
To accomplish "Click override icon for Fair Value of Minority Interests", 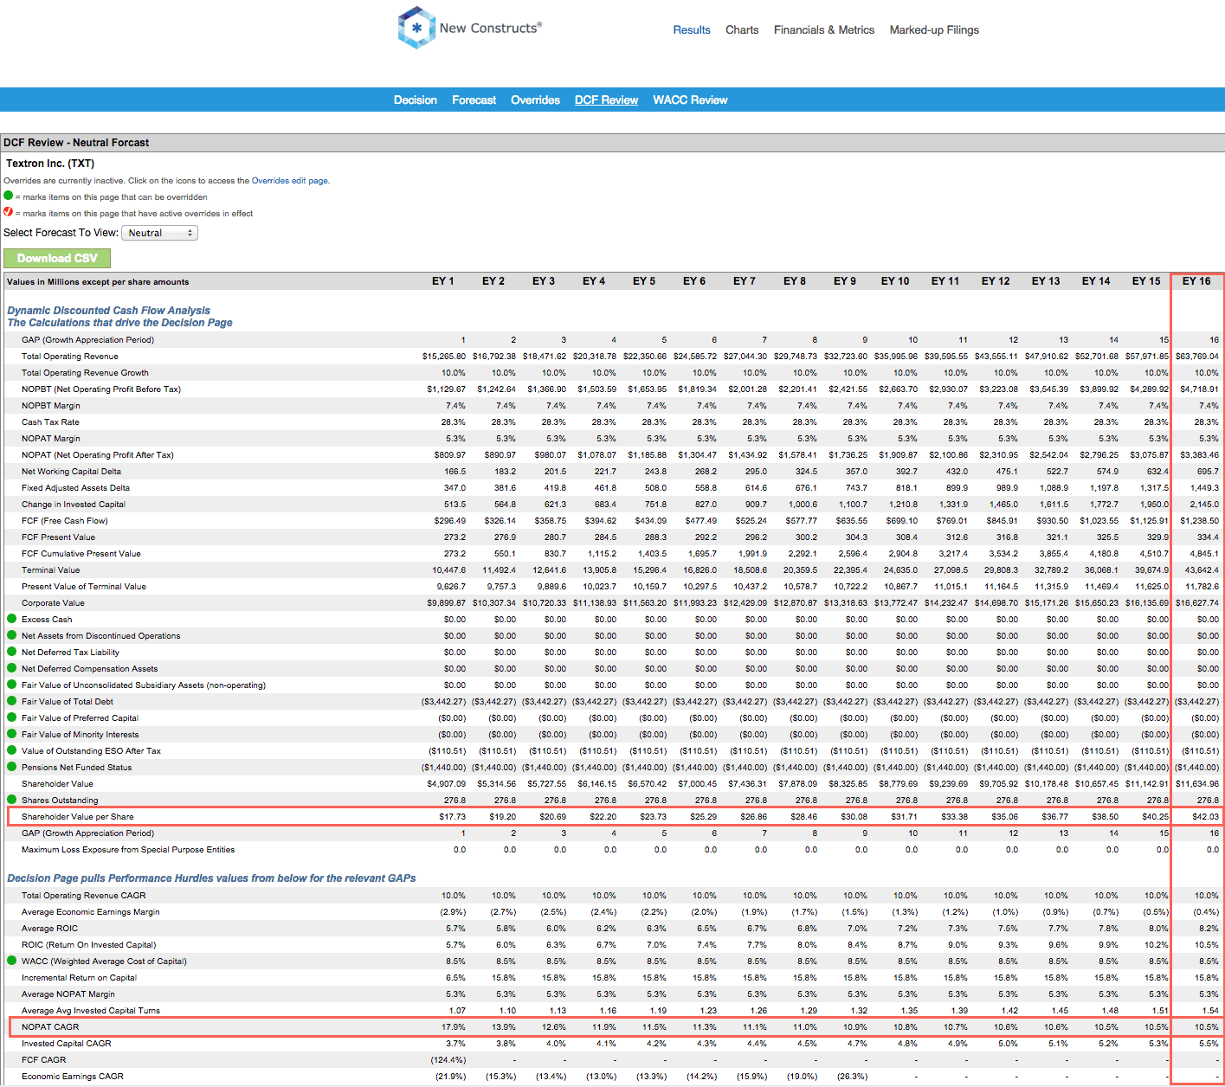I will pyautogui.click(x=12, y=734).
